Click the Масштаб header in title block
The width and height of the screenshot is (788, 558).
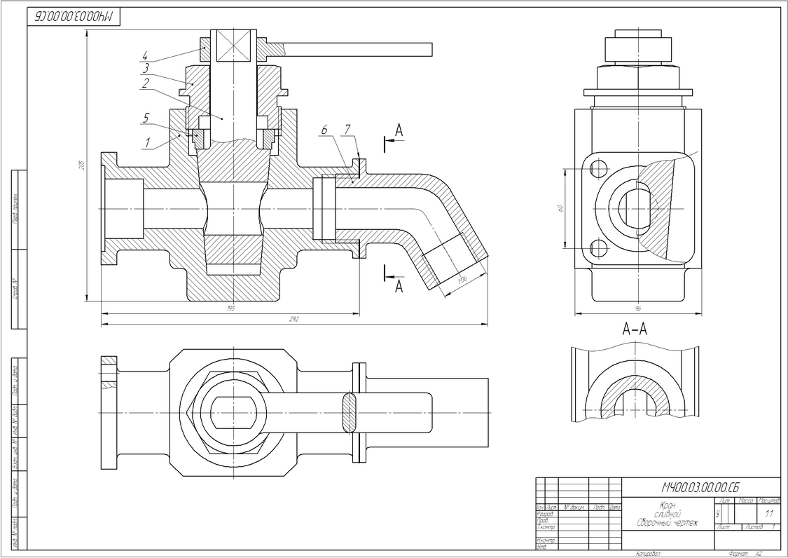[769, 500]
